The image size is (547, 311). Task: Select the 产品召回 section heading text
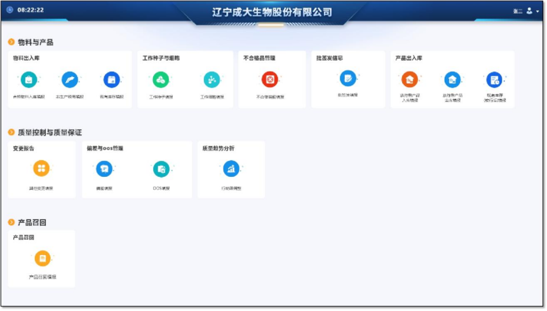point(32,223)
